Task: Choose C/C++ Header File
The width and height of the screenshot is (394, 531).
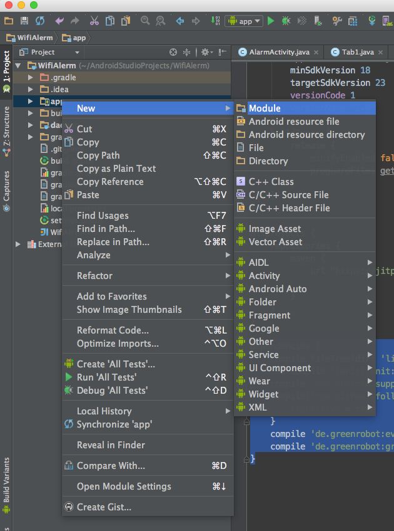Action: click(305, 208)
